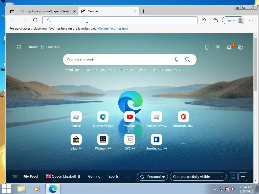The width and height of the screenshot is (259, 194).
Task: Click the browser forward arrow
Action: (x=24, y=20)
